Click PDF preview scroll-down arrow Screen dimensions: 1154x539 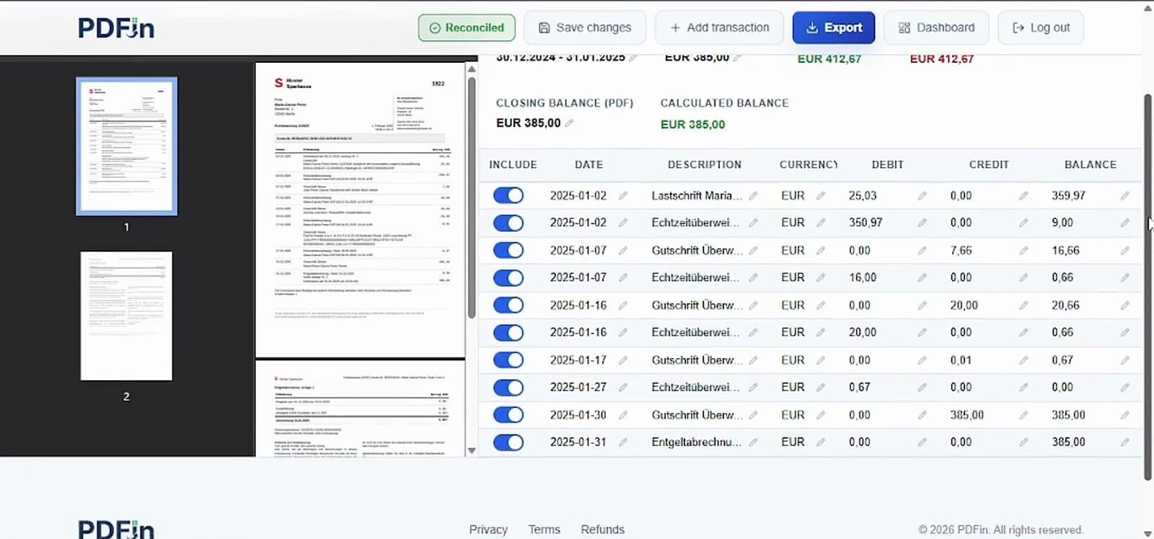point(472,450)
